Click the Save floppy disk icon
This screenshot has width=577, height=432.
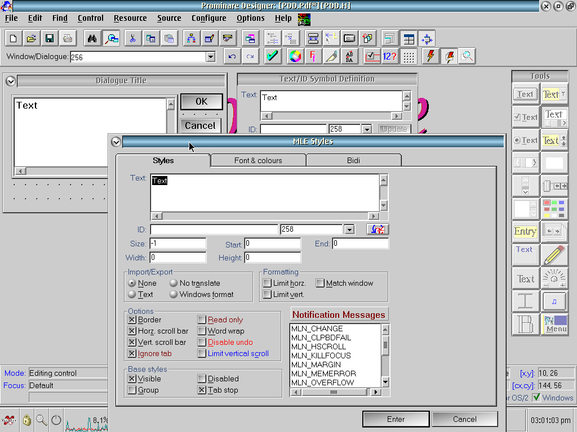coord(50,38)
